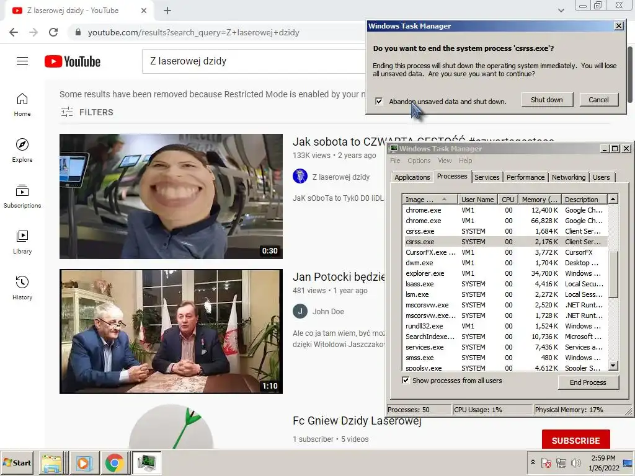Click the taskbar clock
This screenshot has width=635, height=476.
point(603,462)
